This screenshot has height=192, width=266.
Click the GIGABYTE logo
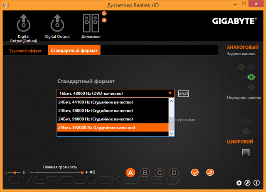[234, 21]
